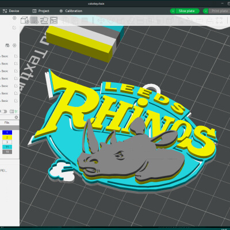230x230 pixels.
Task: Open the seventh Basic filament dropdown
Action: [x=5, y=101]
